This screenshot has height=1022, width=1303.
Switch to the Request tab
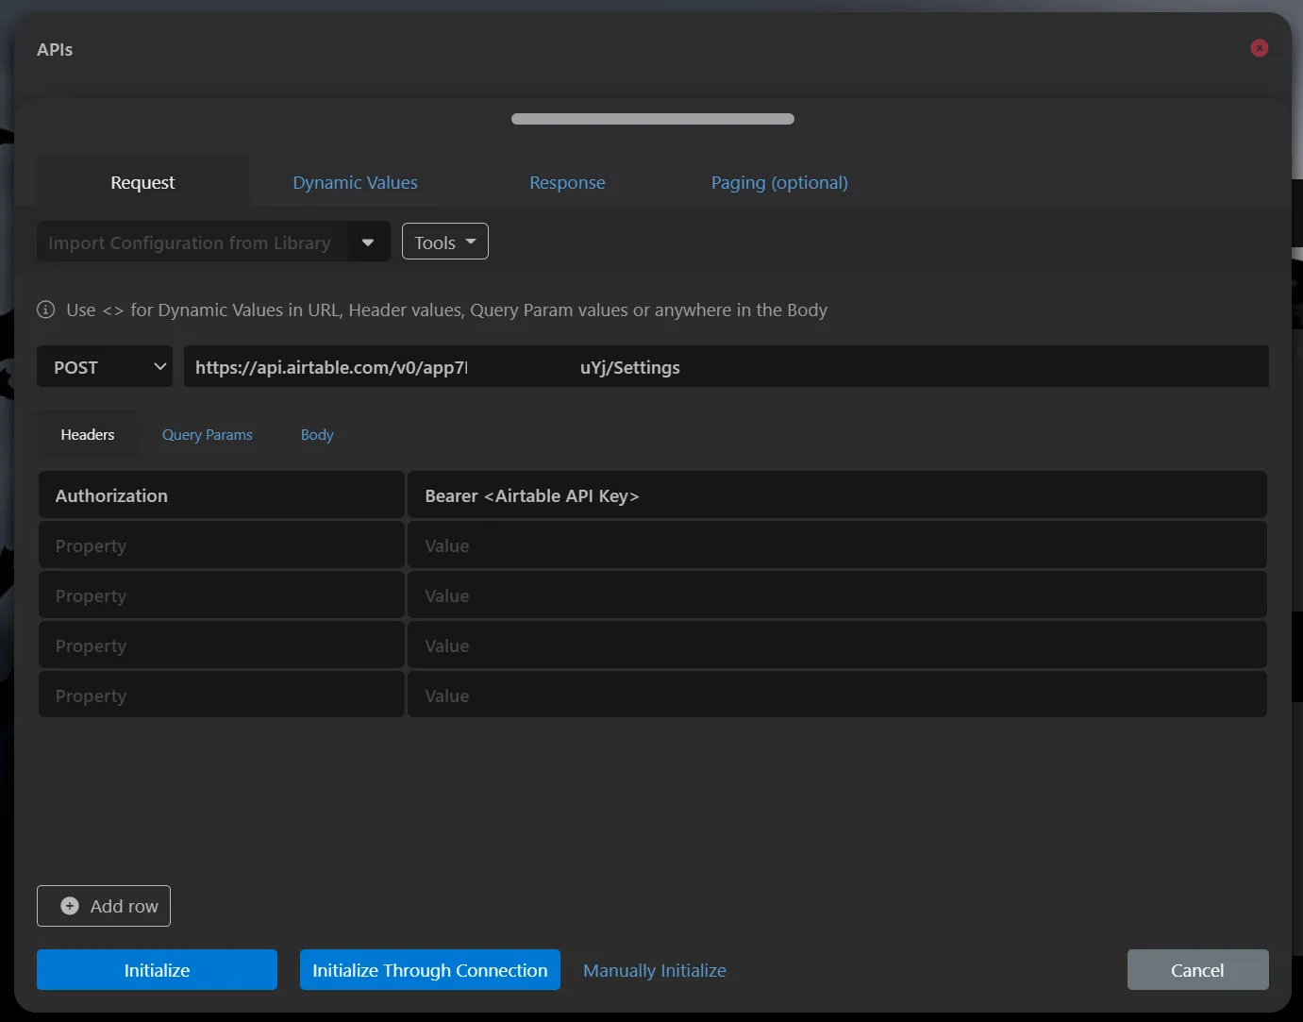click(x=142, y=182)
